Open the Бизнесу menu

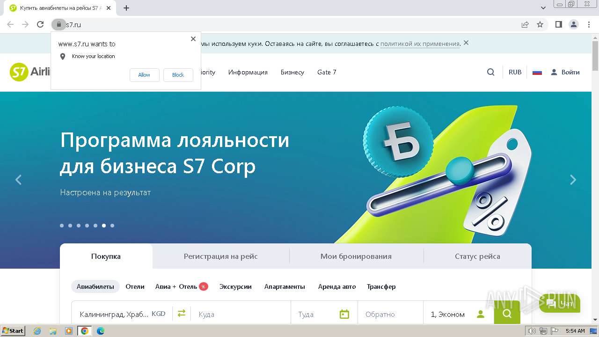292,72
